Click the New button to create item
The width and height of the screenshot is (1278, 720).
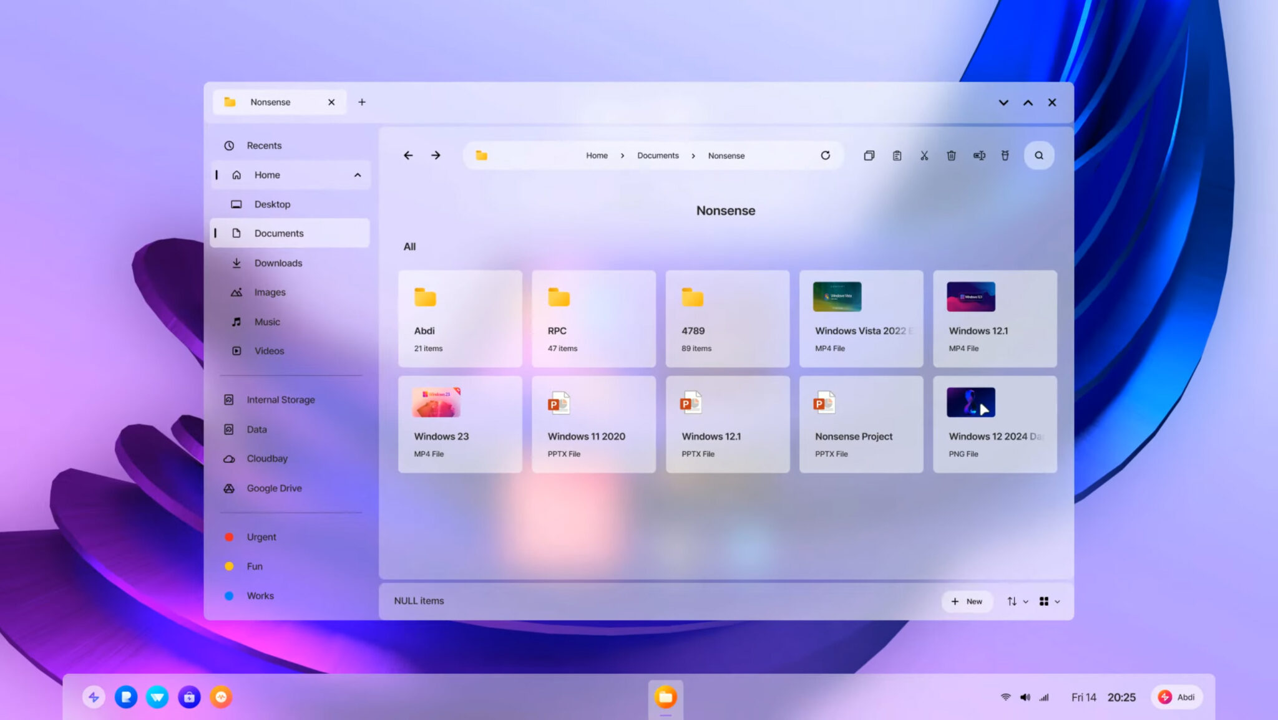tap(967, 601)
